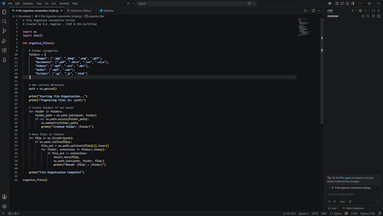The image size is (383, 216).
Task: Click Spaces: 4 indentation setting
Action: tap(304, 214)
